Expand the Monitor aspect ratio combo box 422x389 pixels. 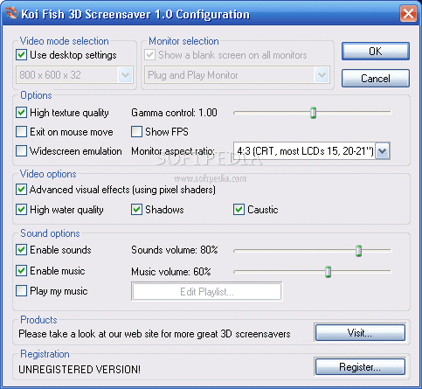(383, 151)
